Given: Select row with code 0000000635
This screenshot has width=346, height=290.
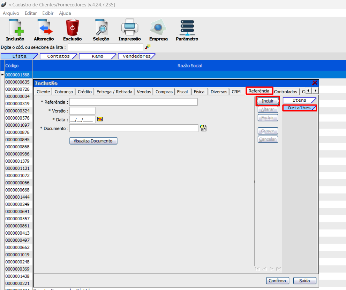Looking at the screenshot, I should pyautogui.click(x=18, y=82).
